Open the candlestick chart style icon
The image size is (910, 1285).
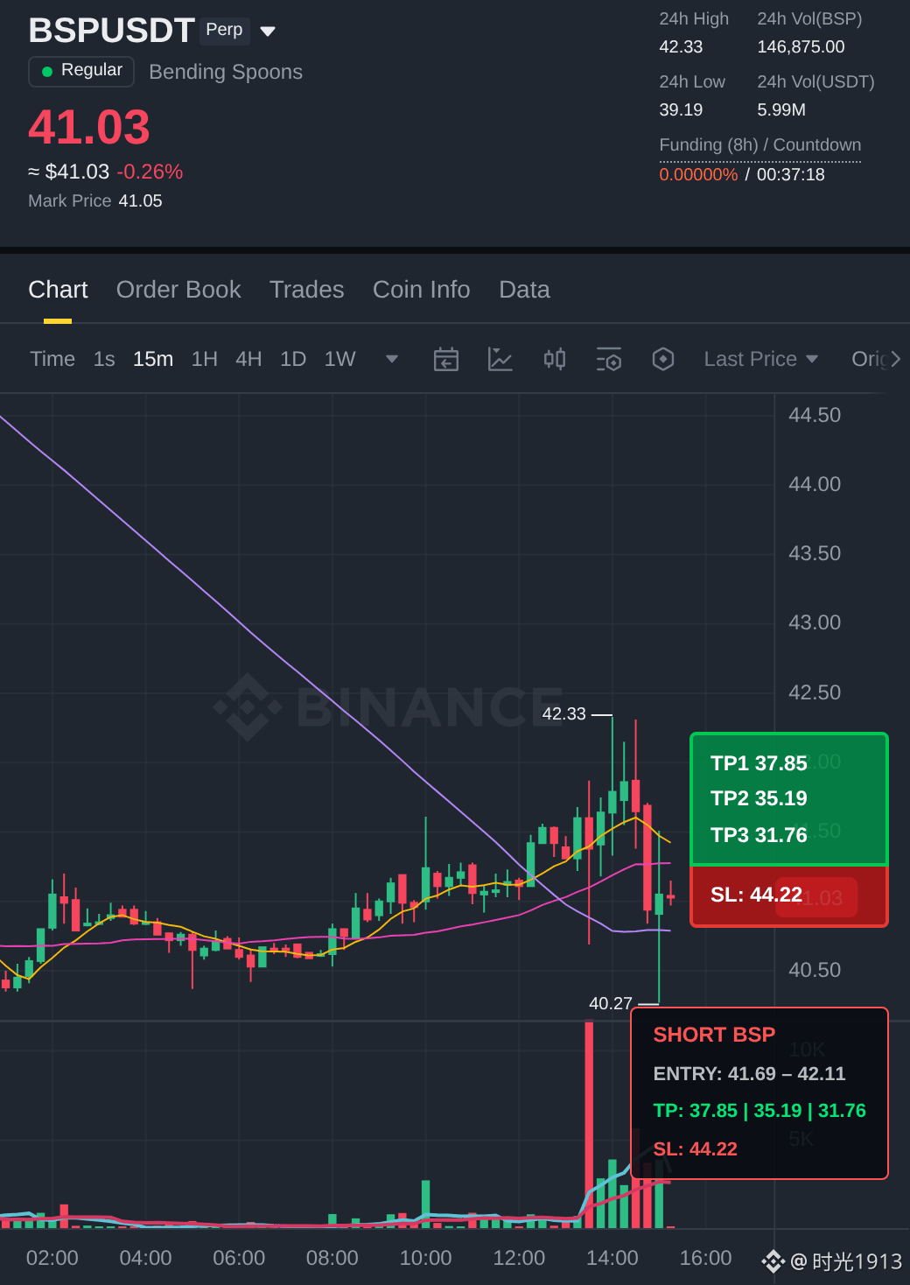tap(555, 359)
